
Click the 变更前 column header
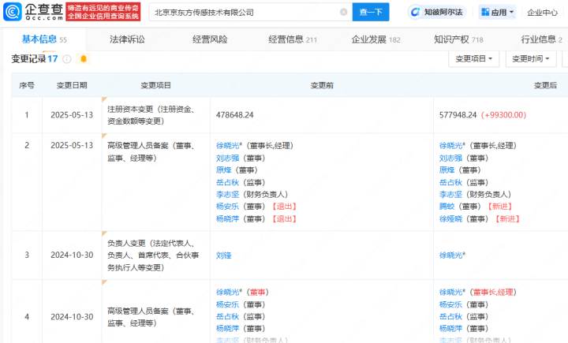[322, 85]
